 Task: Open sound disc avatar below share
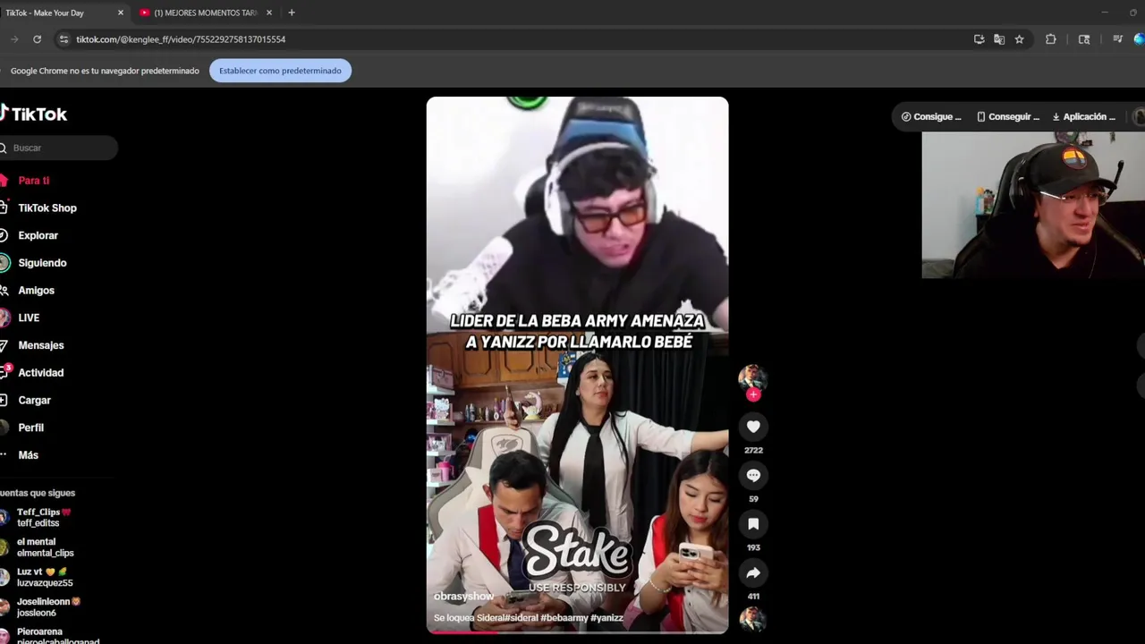753,619
